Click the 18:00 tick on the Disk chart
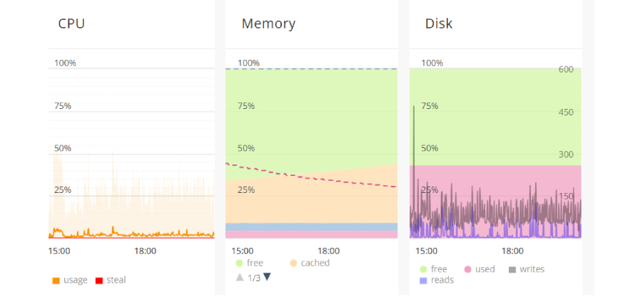This screenshot has width=628, height=299. [512, 251]
